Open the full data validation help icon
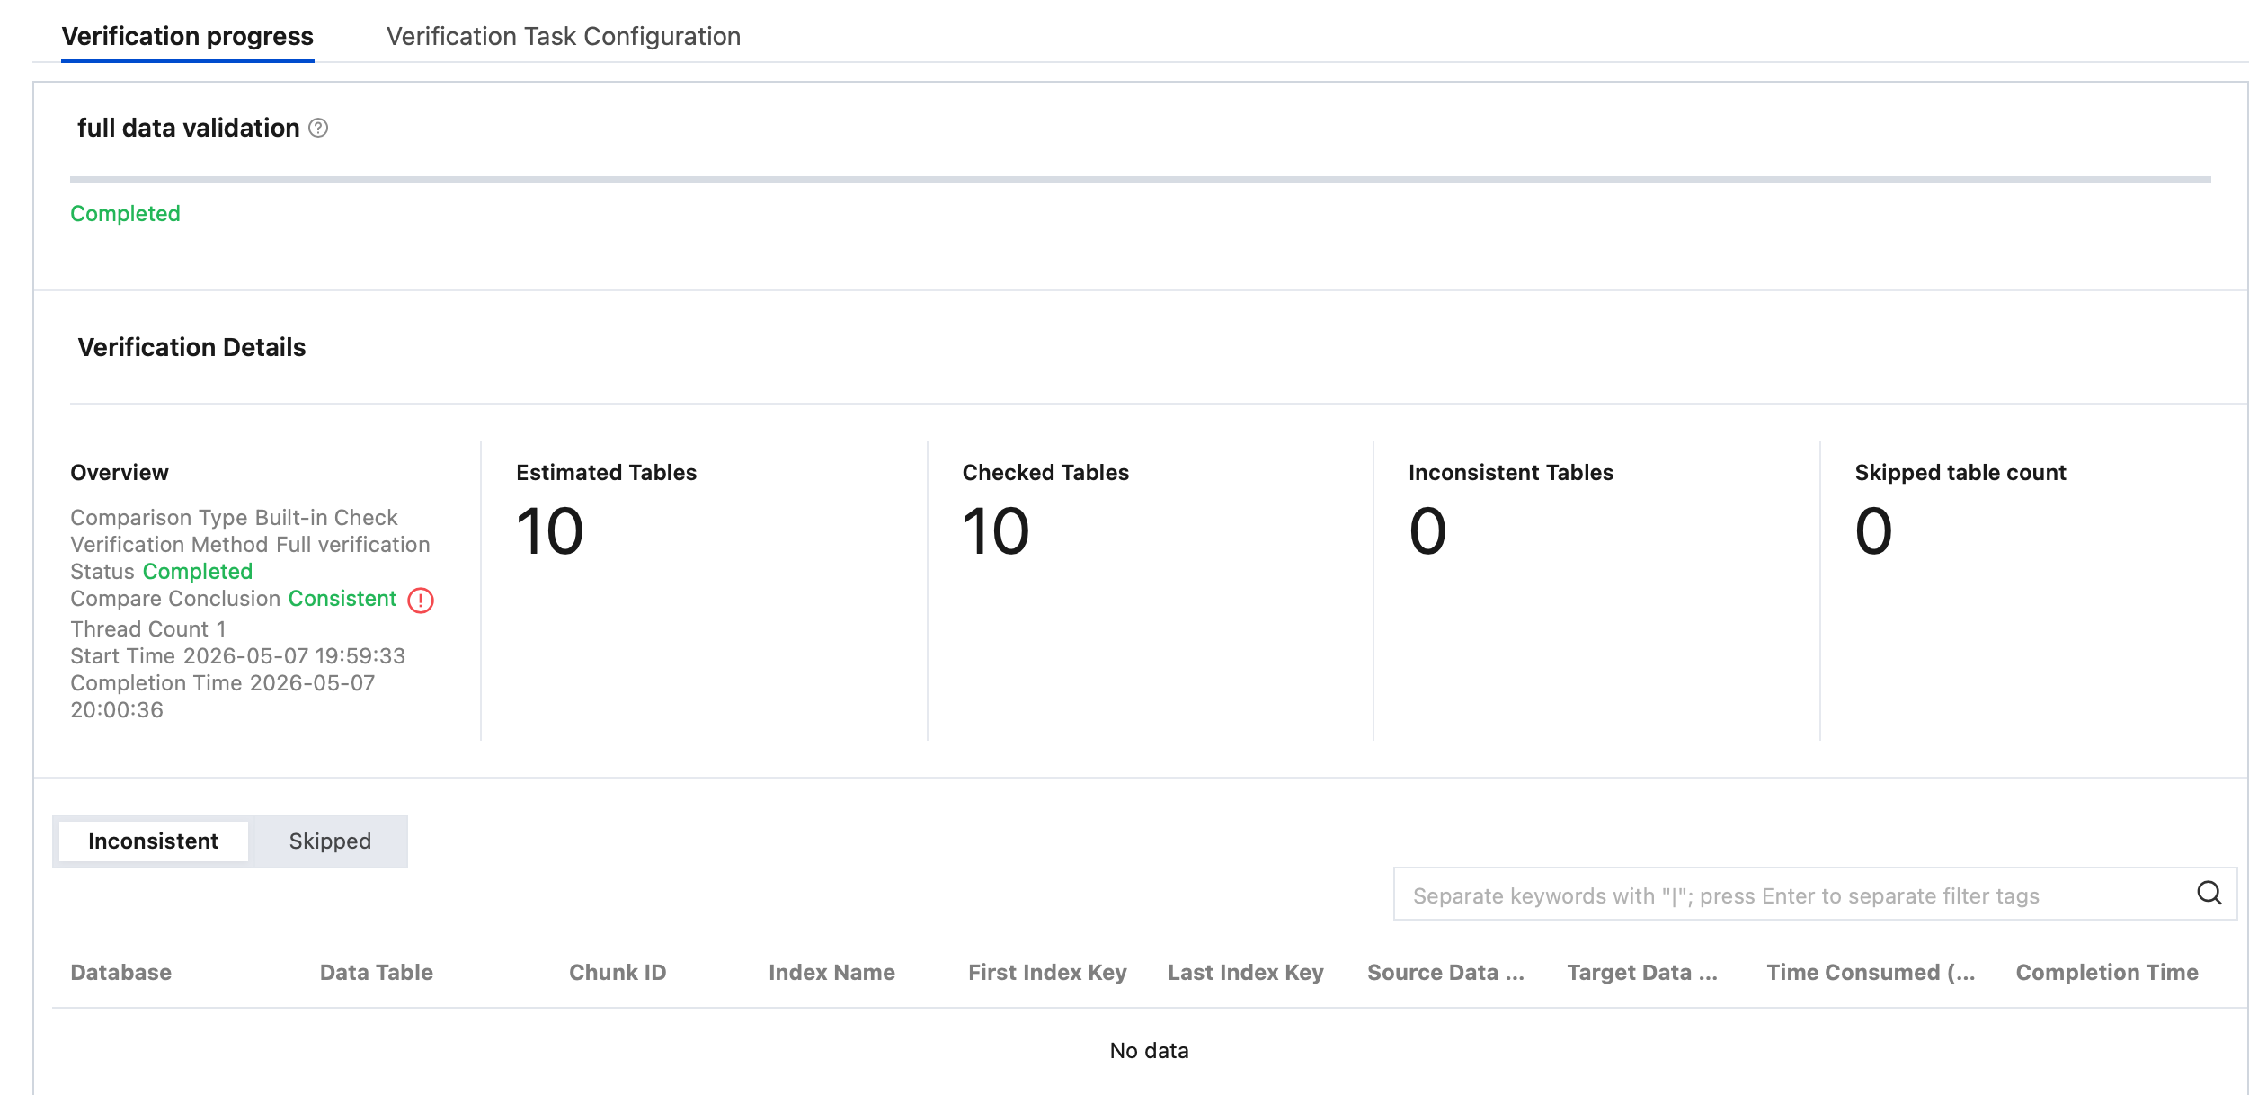This screenshot has height=1095, width=2258. click(318, 128)
